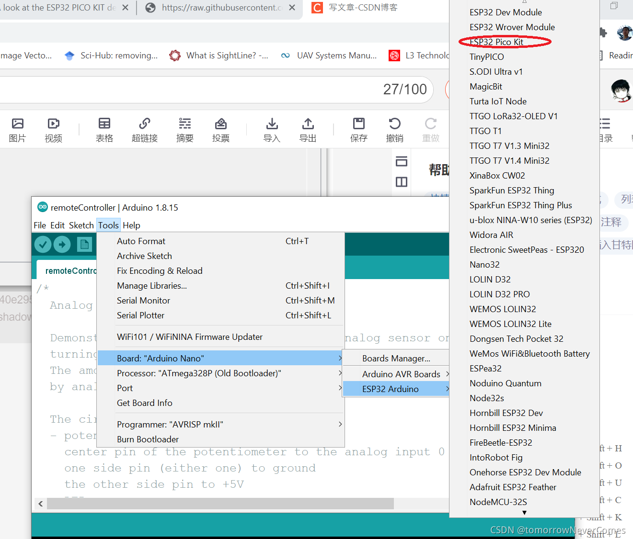Select TTGO LoRa32-OLED V1 board

pyautogui.click(x=524, y=116)
